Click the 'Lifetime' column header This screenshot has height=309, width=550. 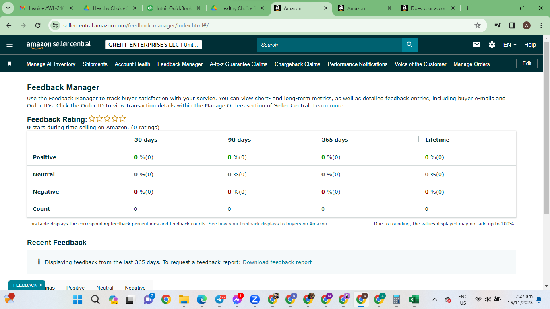tap(437, 140)
